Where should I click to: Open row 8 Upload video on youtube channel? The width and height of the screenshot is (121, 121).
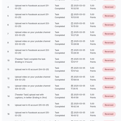coord(33,43)
